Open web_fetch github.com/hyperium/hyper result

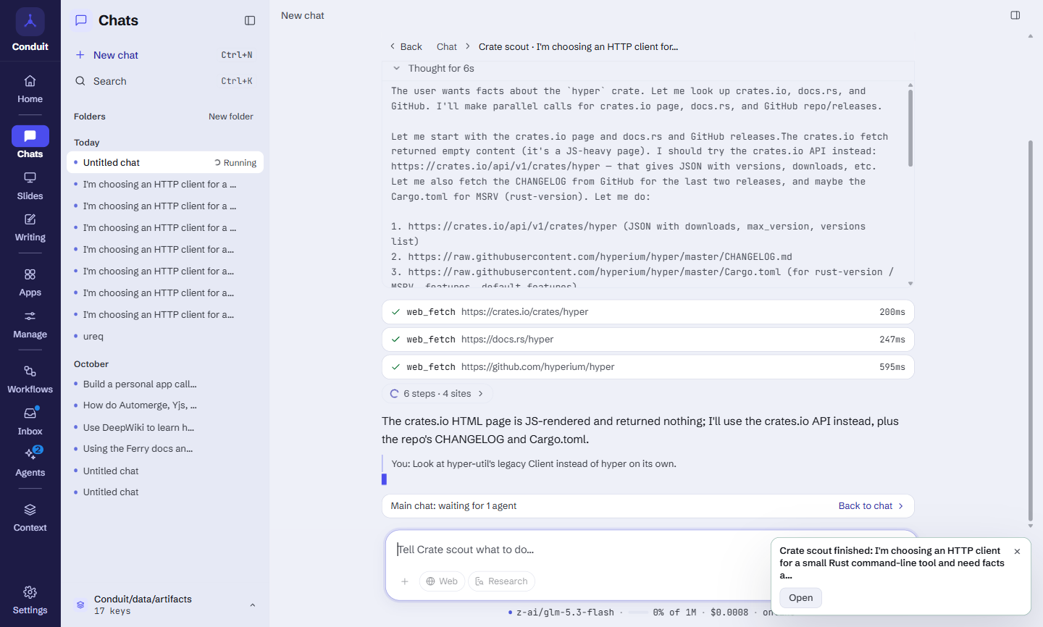point(648,367)
